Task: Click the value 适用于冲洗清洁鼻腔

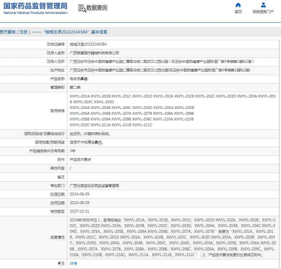Action: [86, 142]
